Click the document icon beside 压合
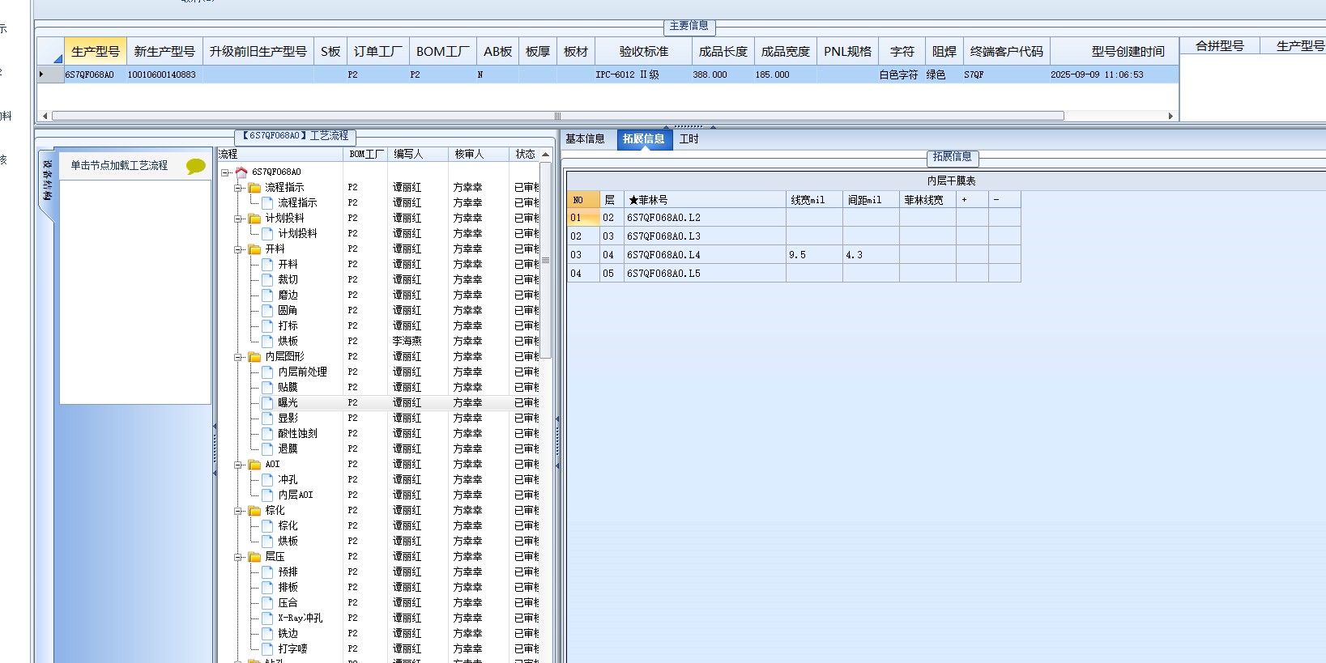Viewport: 1326px width, 663px height. click(267, 602)
